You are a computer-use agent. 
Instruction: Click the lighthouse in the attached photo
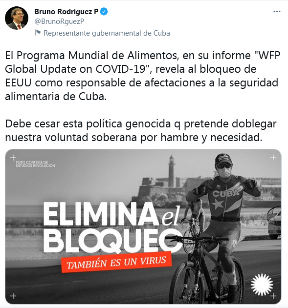tap(172, 171)
